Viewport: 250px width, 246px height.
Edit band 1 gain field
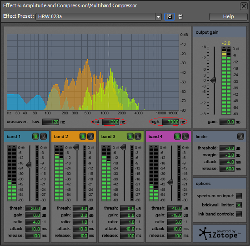coord(33,215)
